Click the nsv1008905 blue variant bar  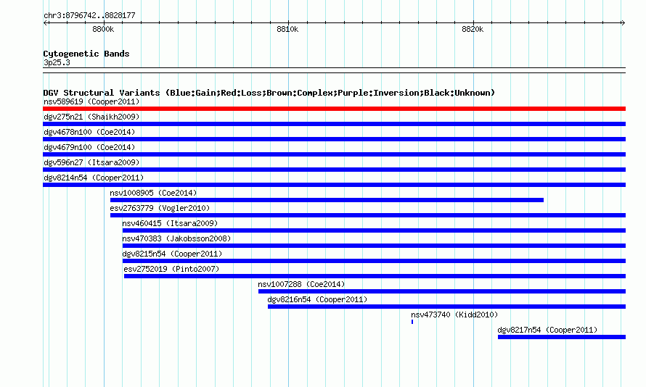coord(327,200)
